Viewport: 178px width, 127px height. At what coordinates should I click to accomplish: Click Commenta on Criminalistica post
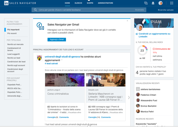pyautogui.click(x=64, y=117)
